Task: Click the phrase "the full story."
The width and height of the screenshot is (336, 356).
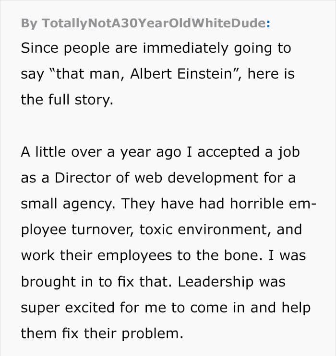Action: (67, 100)
